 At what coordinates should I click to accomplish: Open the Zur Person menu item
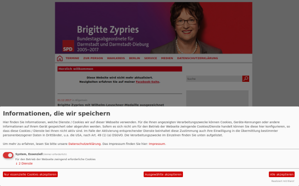[93, 58]
